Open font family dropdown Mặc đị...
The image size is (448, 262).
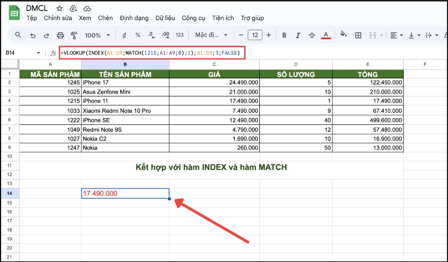tap(211, 35)
